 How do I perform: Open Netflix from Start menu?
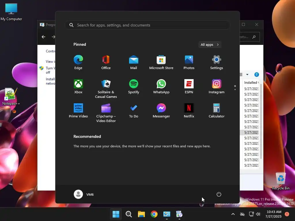pos(189,111)
